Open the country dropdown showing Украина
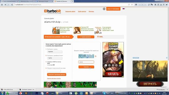 [55, 52]
